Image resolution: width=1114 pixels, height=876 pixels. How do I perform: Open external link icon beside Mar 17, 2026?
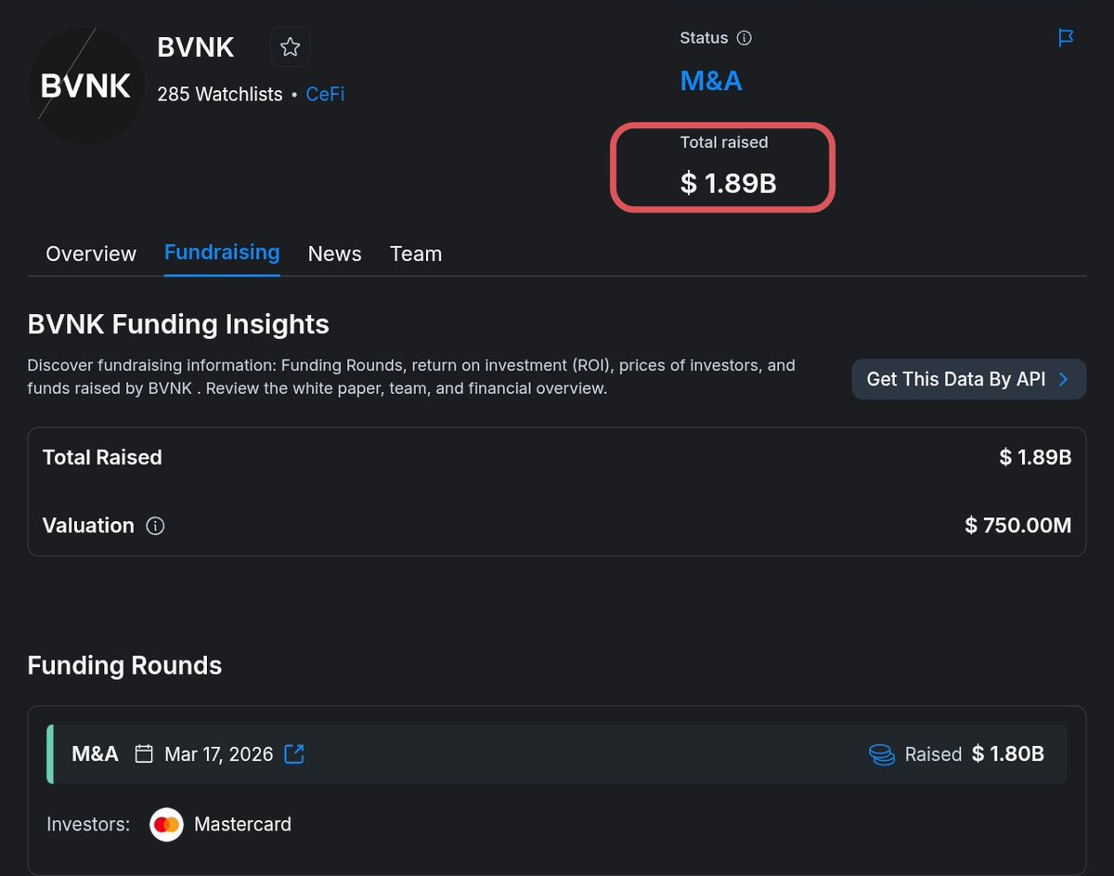tap(294, 753)
